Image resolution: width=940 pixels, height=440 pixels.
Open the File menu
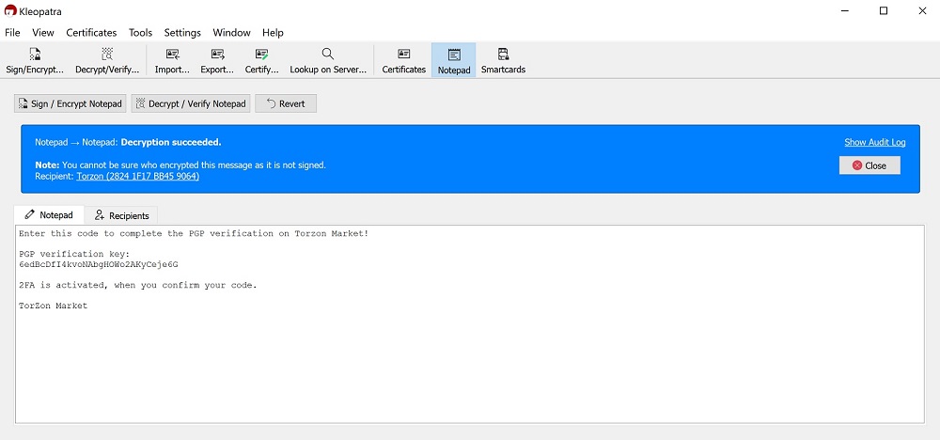click(12, 32)
